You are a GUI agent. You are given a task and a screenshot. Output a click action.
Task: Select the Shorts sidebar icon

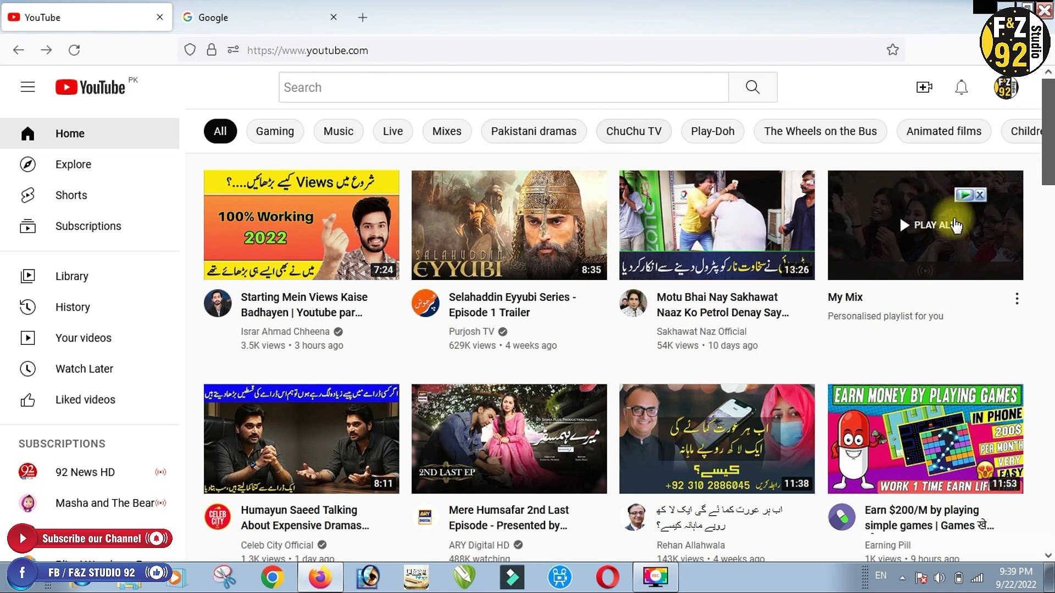click(x=28, y=195)
